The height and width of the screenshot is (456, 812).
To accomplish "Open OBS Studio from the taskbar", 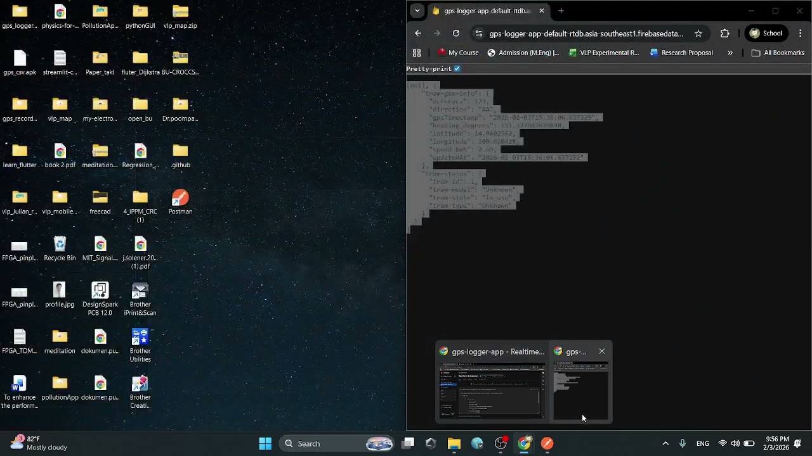I will tap(501, 443).
